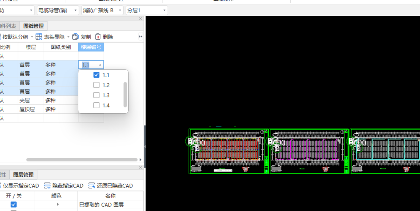Viewport: 420px width, 211px height.
Task: Click the 删除 button label
Action: click(x=108, y=37)
